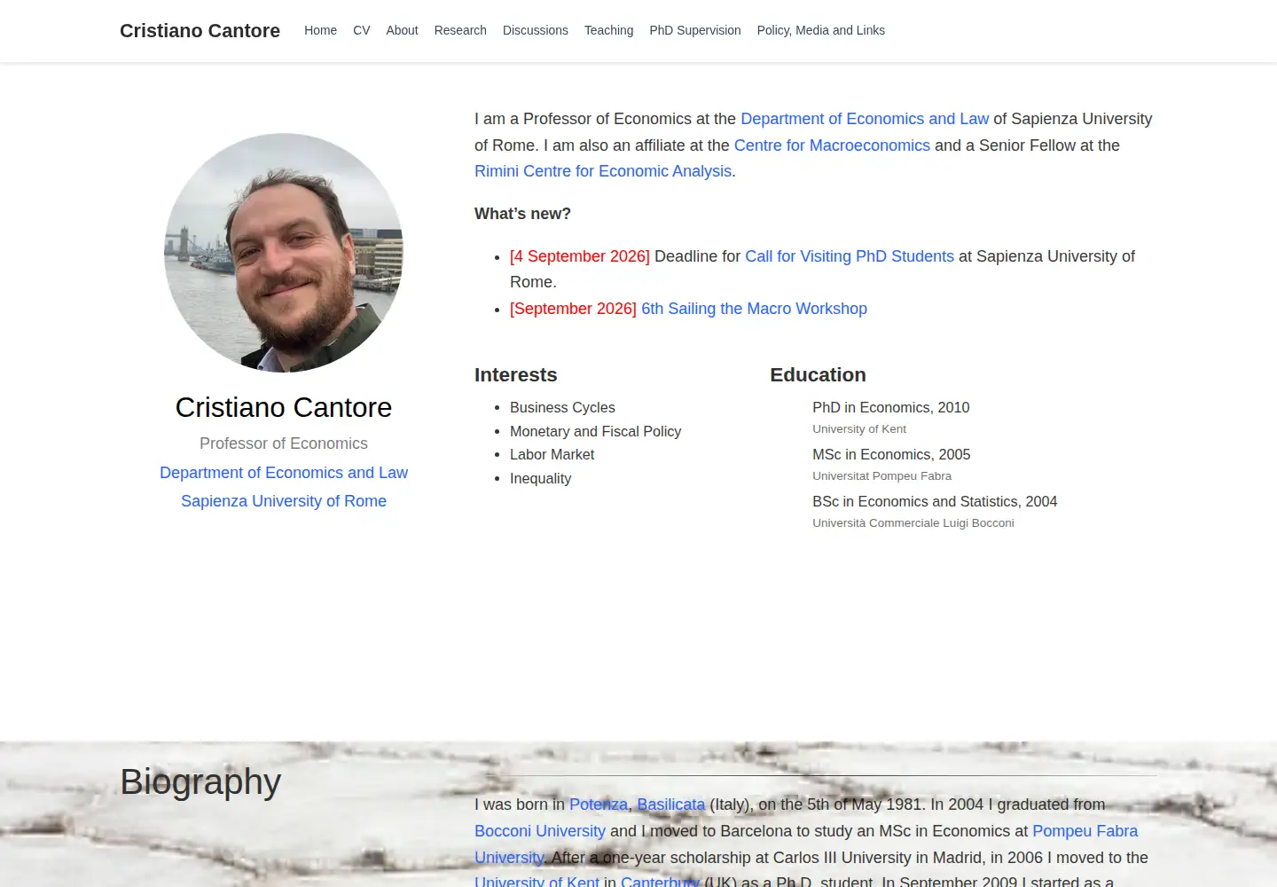Visit Rimini Centre for Economic Analysis
1277x887 pixels.
[x=603, y=171]
